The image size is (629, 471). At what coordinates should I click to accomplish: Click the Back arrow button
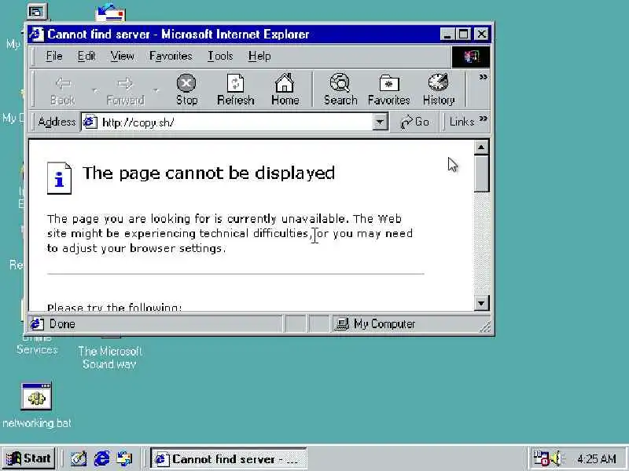[63, 89]
